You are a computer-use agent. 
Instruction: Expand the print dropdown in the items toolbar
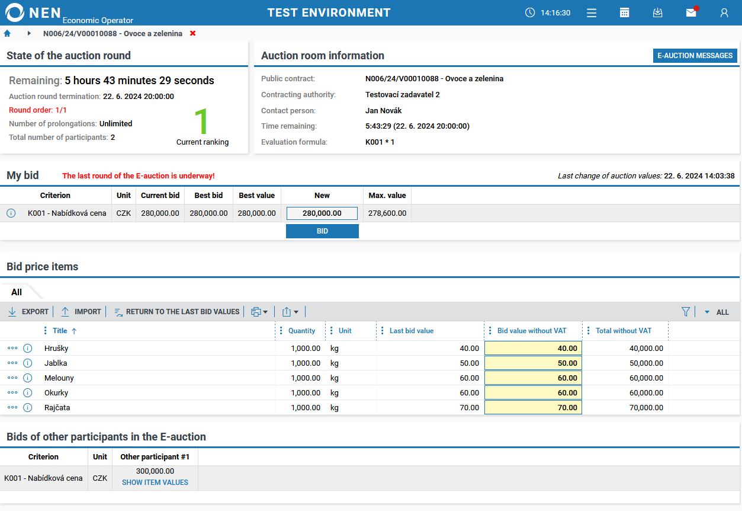(259, 312)
